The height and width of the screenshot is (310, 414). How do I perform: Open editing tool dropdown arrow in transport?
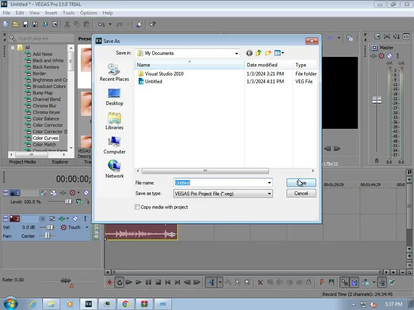pyautogui.click(x=220, y=282)
